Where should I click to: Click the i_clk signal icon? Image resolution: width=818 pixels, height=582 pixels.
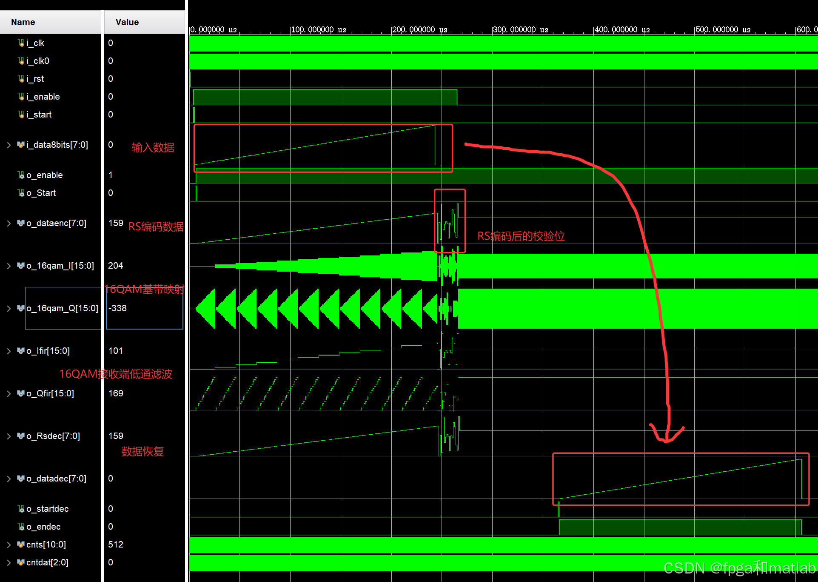click(21, 43)
